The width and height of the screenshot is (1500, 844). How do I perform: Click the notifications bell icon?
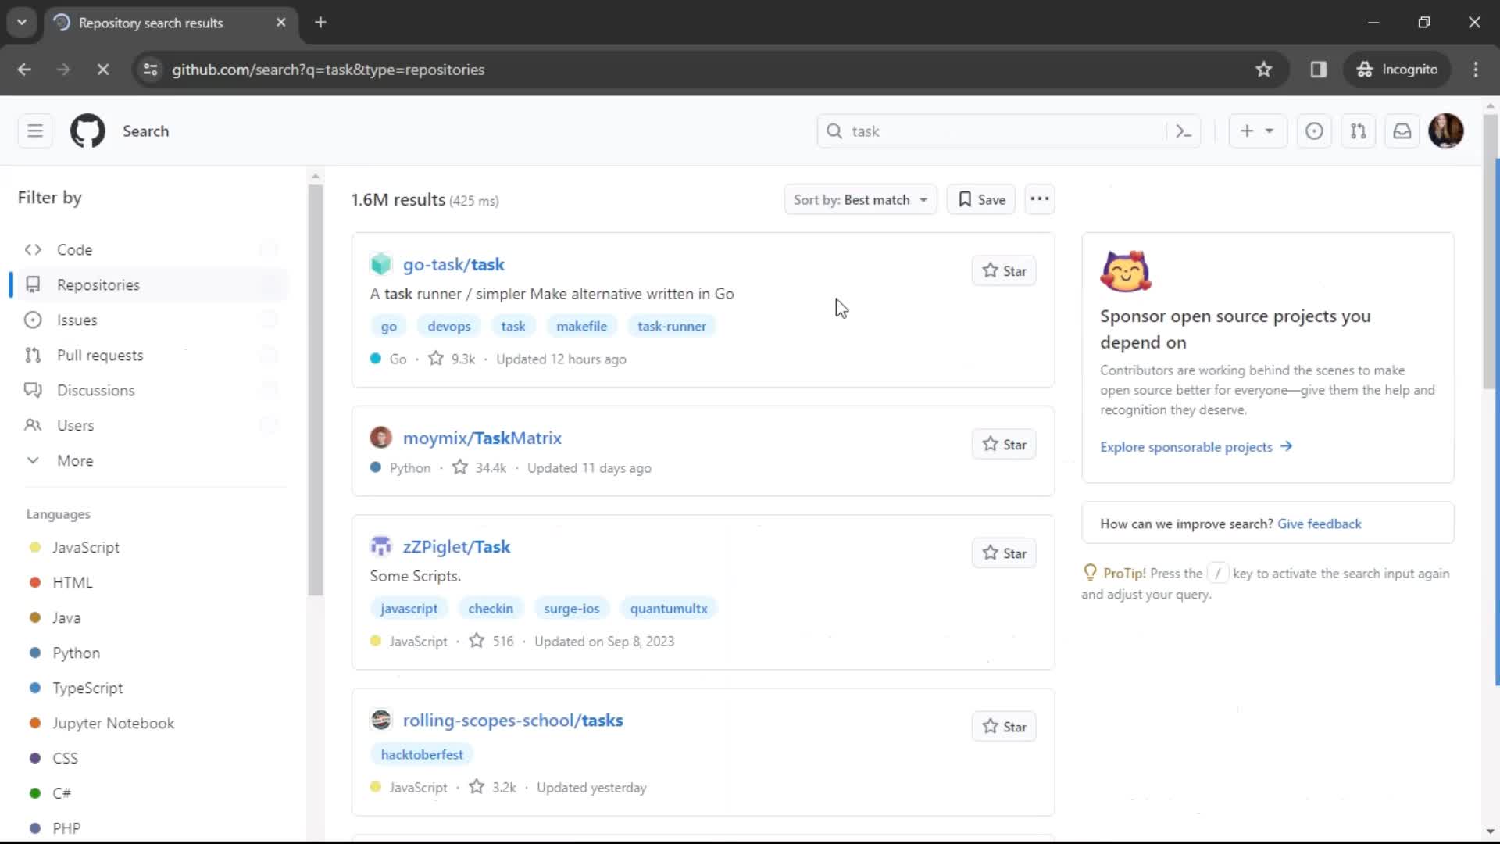[x=1402, y=131]
